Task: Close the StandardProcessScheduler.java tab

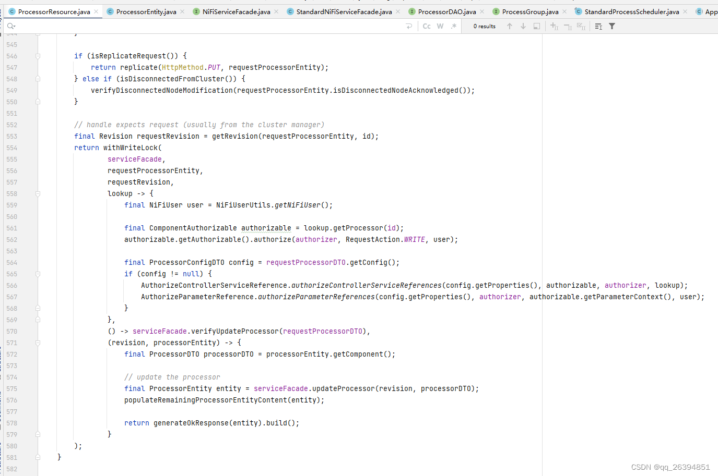Action: [x=685, y=11]
